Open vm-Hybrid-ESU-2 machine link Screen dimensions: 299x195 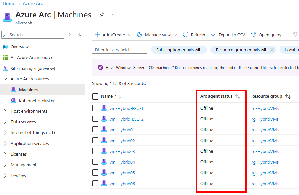[127, 119]
